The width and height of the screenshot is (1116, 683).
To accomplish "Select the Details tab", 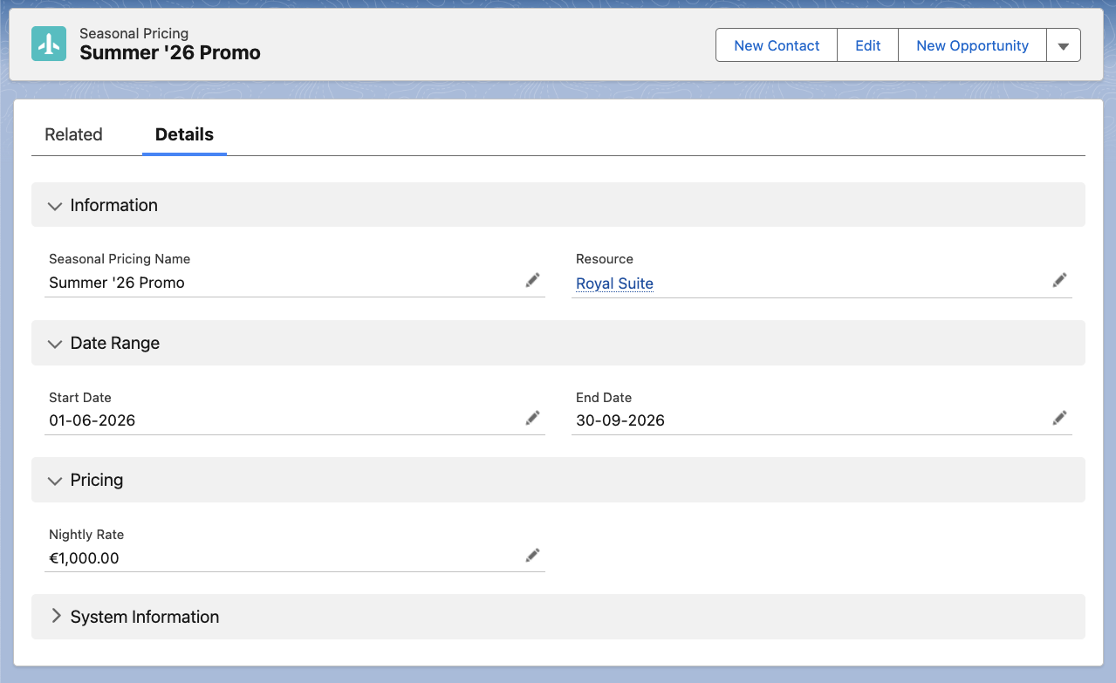I will click(184, 134).
